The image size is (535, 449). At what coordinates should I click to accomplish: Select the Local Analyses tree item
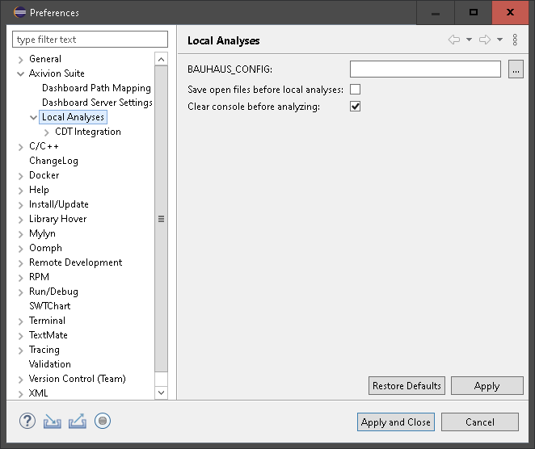click(x=73, y=117)
